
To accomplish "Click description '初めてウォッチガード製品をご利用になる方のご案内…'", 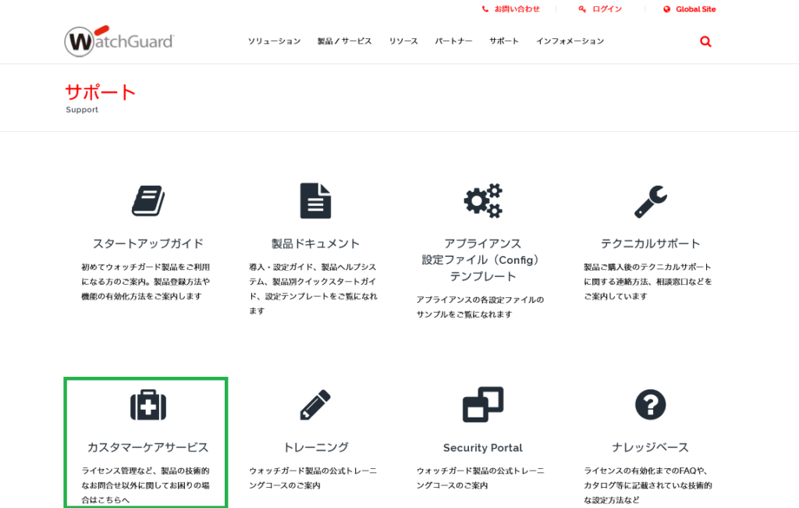I will (146, 282).
